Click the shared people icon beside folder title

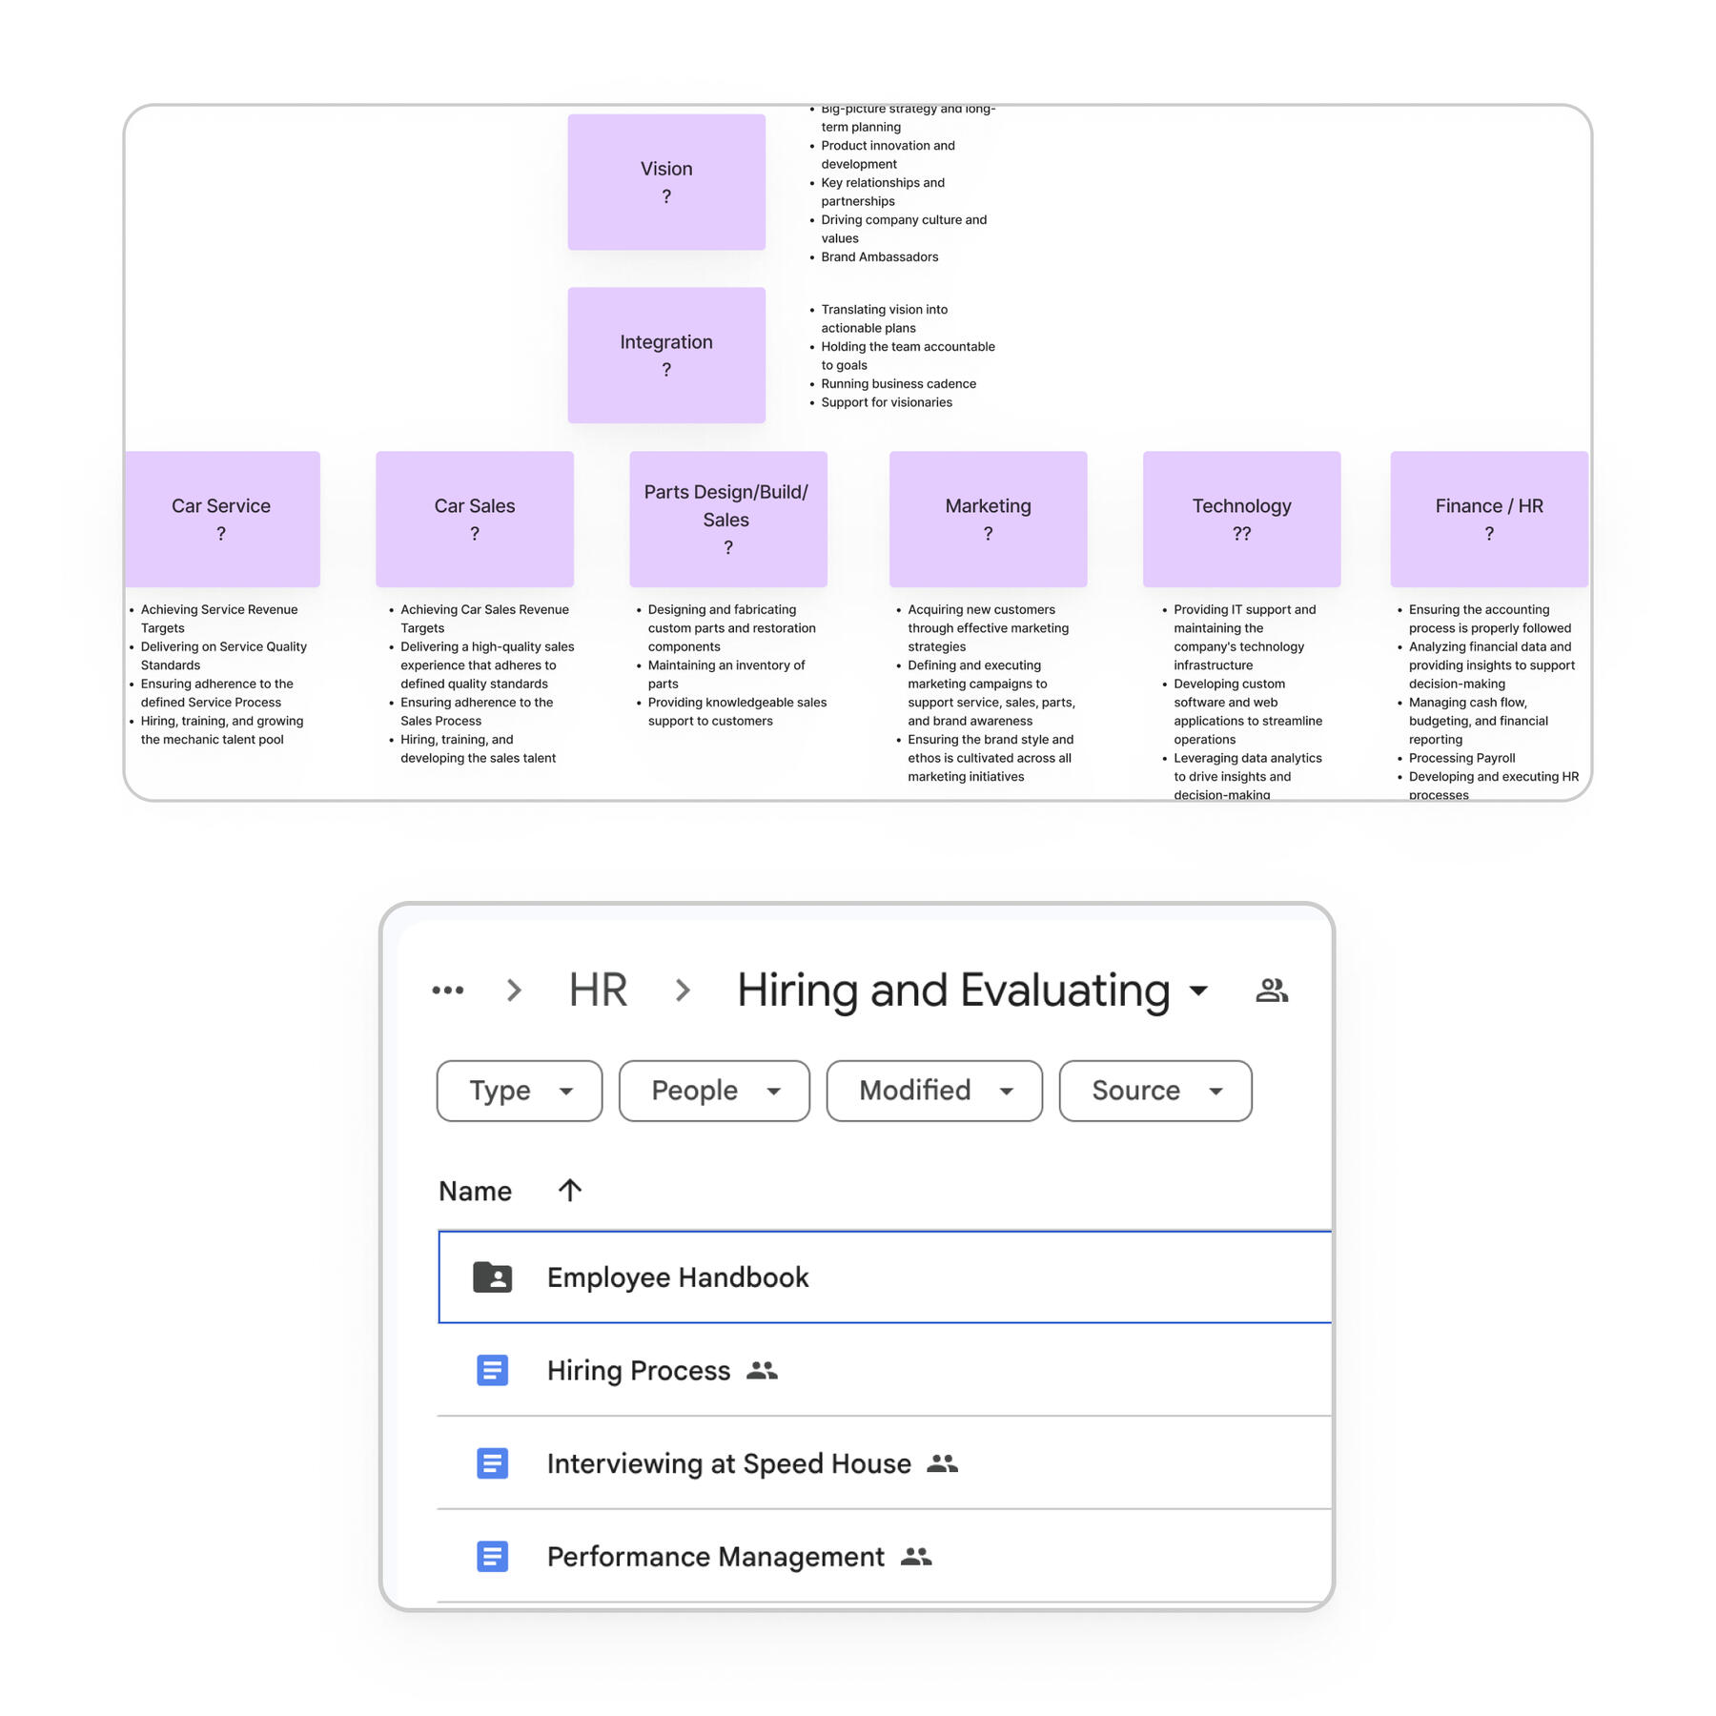pos(1271,991)
